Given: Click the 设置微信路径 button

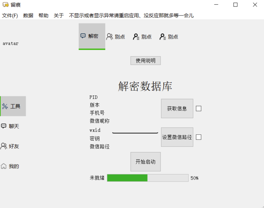Looking at the screenshot, I should tap(177, 137).
